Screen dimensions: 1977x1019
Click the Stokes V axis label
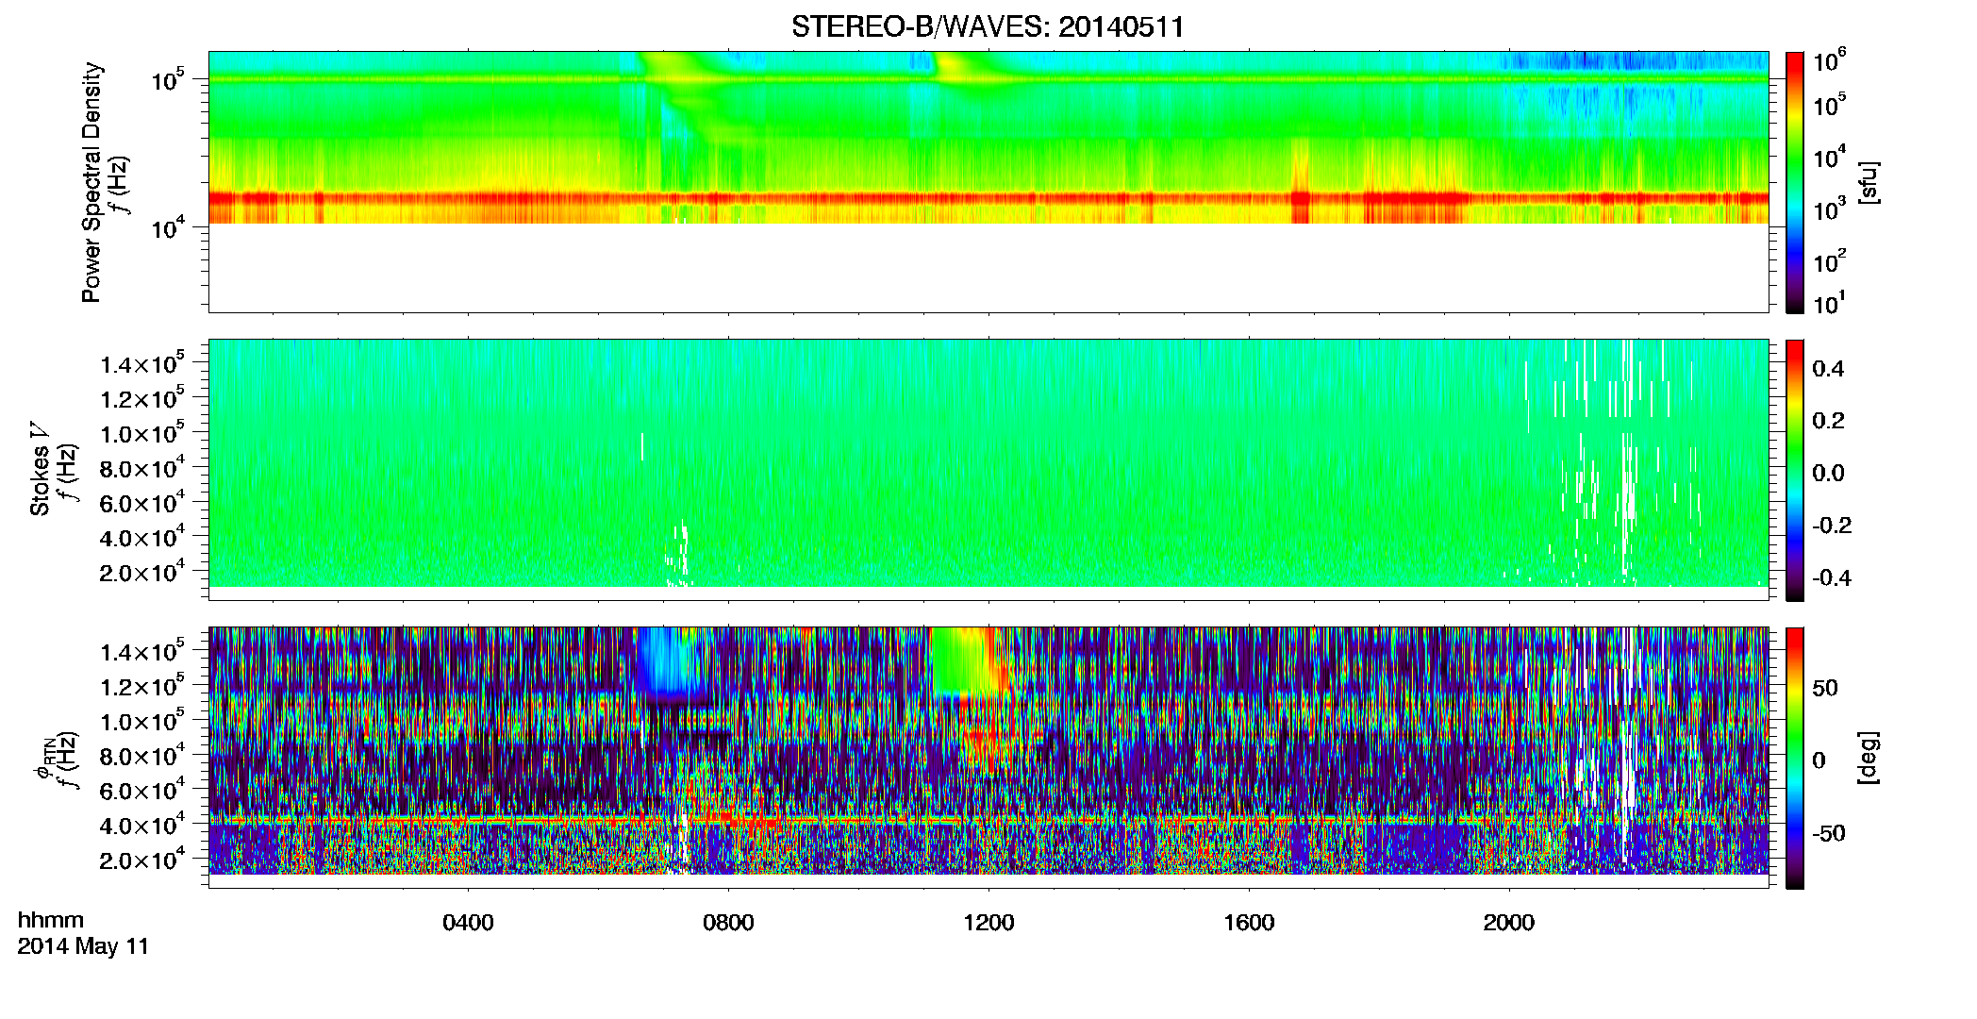tap(40, 470)
